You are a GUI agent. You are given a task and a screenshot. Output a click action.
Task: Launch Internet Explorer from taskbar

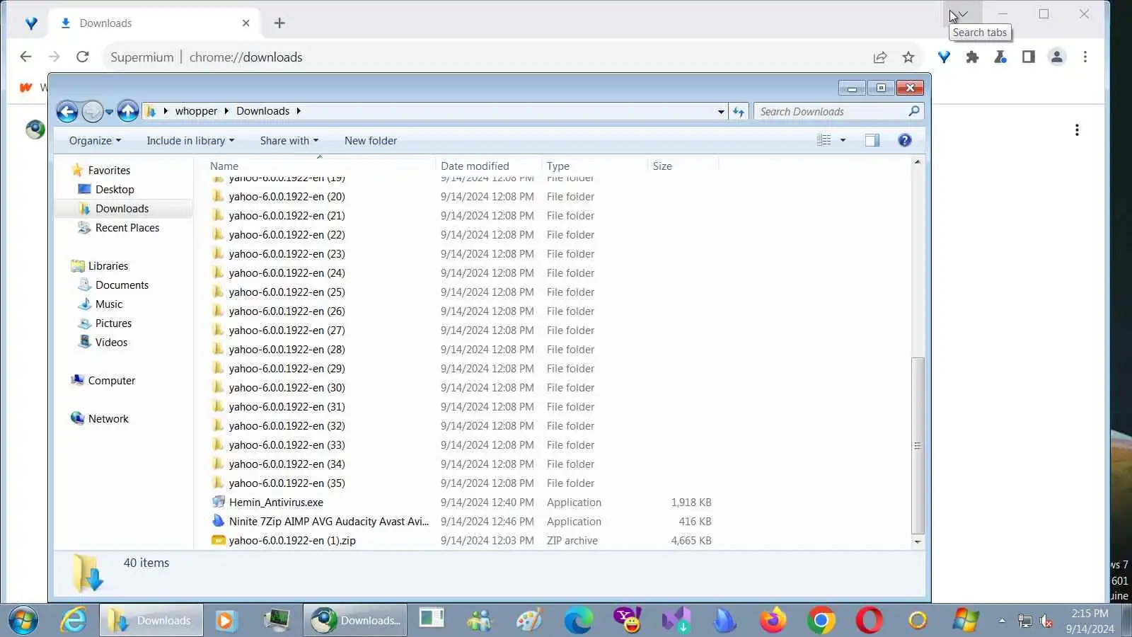73,621
